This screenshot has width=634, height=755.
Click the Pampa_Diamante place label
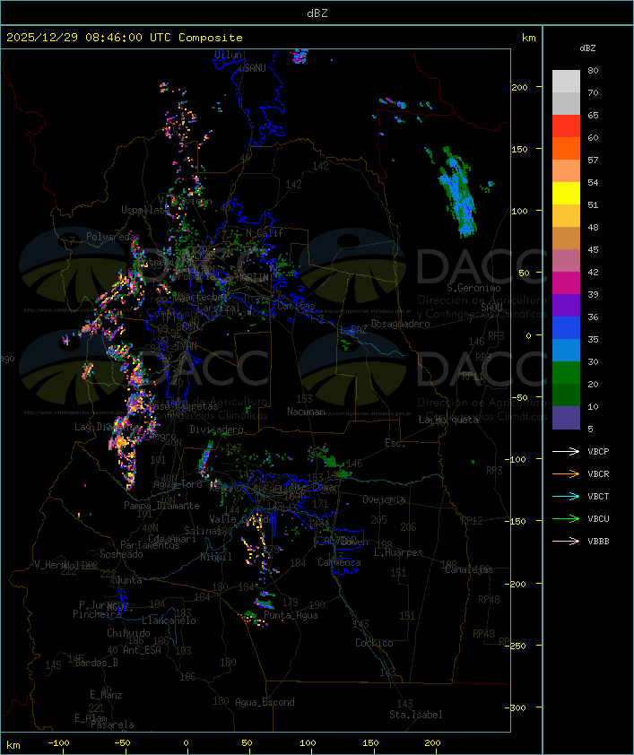coord(161,506)
